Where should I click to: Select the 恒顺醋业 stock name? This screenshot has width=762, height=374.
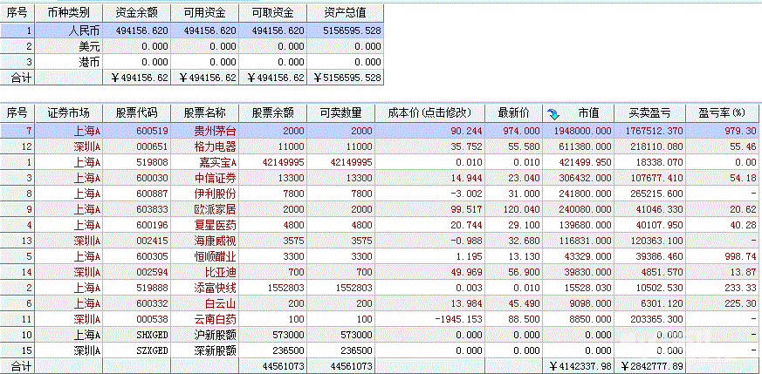(x=215, y=256)
